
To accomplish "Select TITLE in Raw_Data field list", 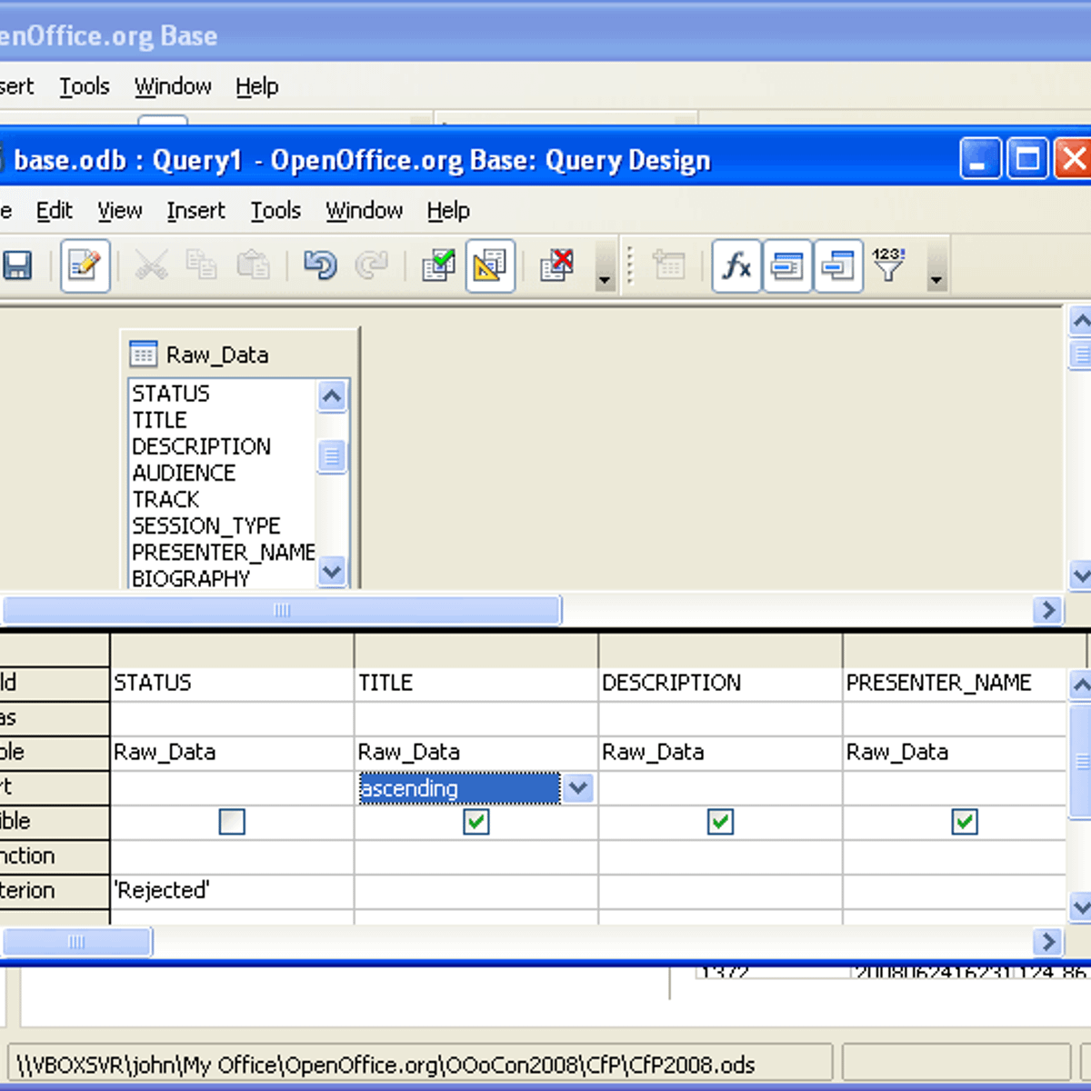I will pos(160,420).
